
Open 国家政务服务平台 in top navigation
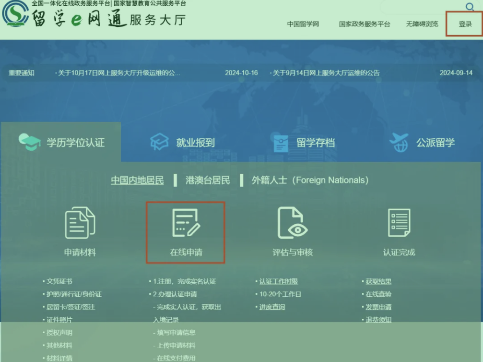coord(364,24)
